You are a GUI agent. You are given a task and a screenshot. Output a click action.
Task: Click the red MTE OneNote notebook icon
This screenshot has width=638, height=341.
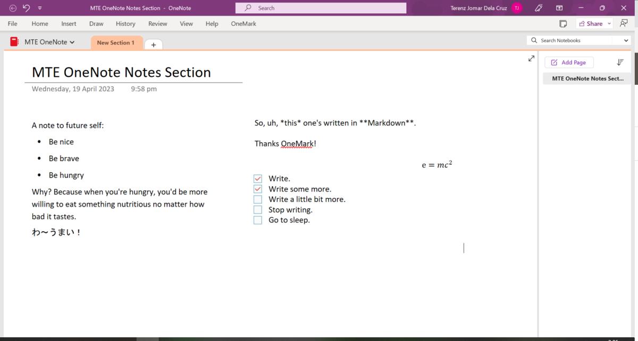click(14, 41)
